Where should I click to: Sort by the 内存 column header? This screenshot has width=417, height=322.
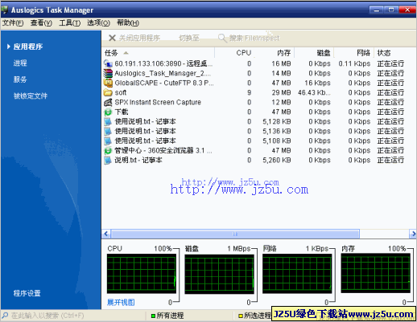click(274, 53)
